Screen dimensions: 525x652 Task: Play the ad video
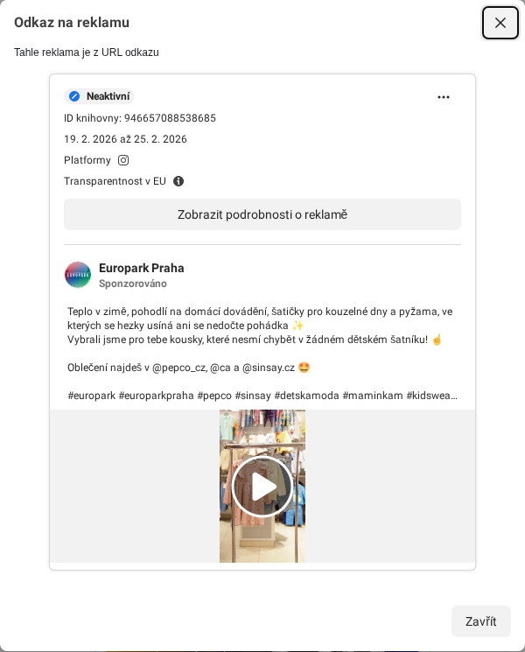[262, 486]
